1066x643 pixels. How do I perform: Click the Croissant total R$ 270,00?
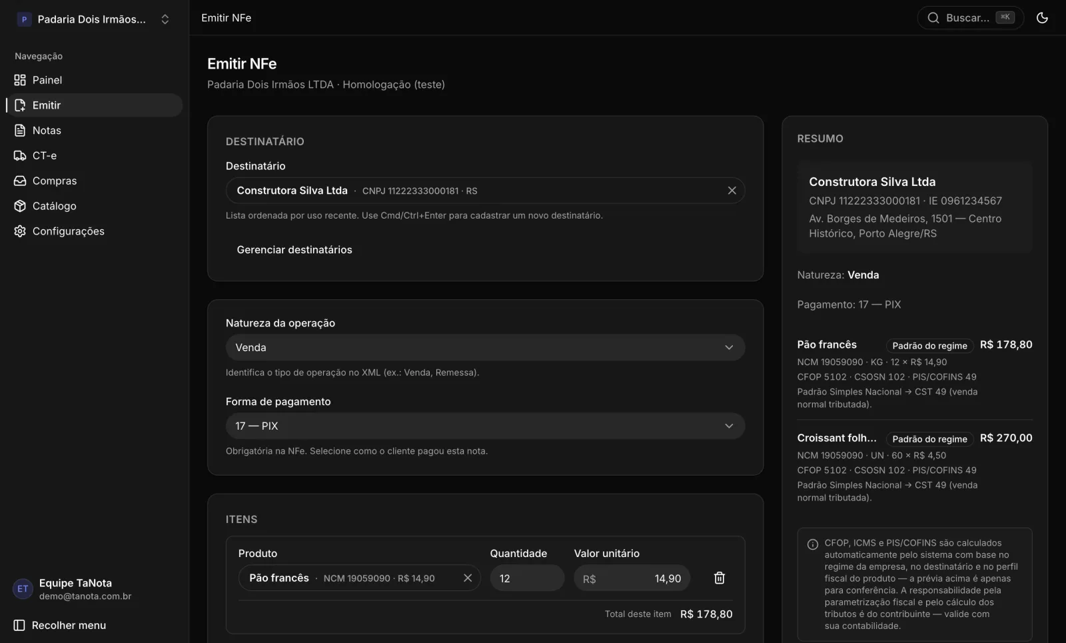coord(1006,438)
